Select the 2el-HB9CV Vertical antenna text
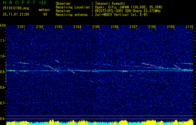Screen dimensions: 196x125 (121, 15)
